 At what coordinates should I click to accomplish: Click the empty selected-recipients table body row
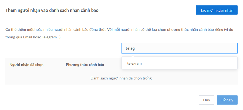[x=122, y=78]
